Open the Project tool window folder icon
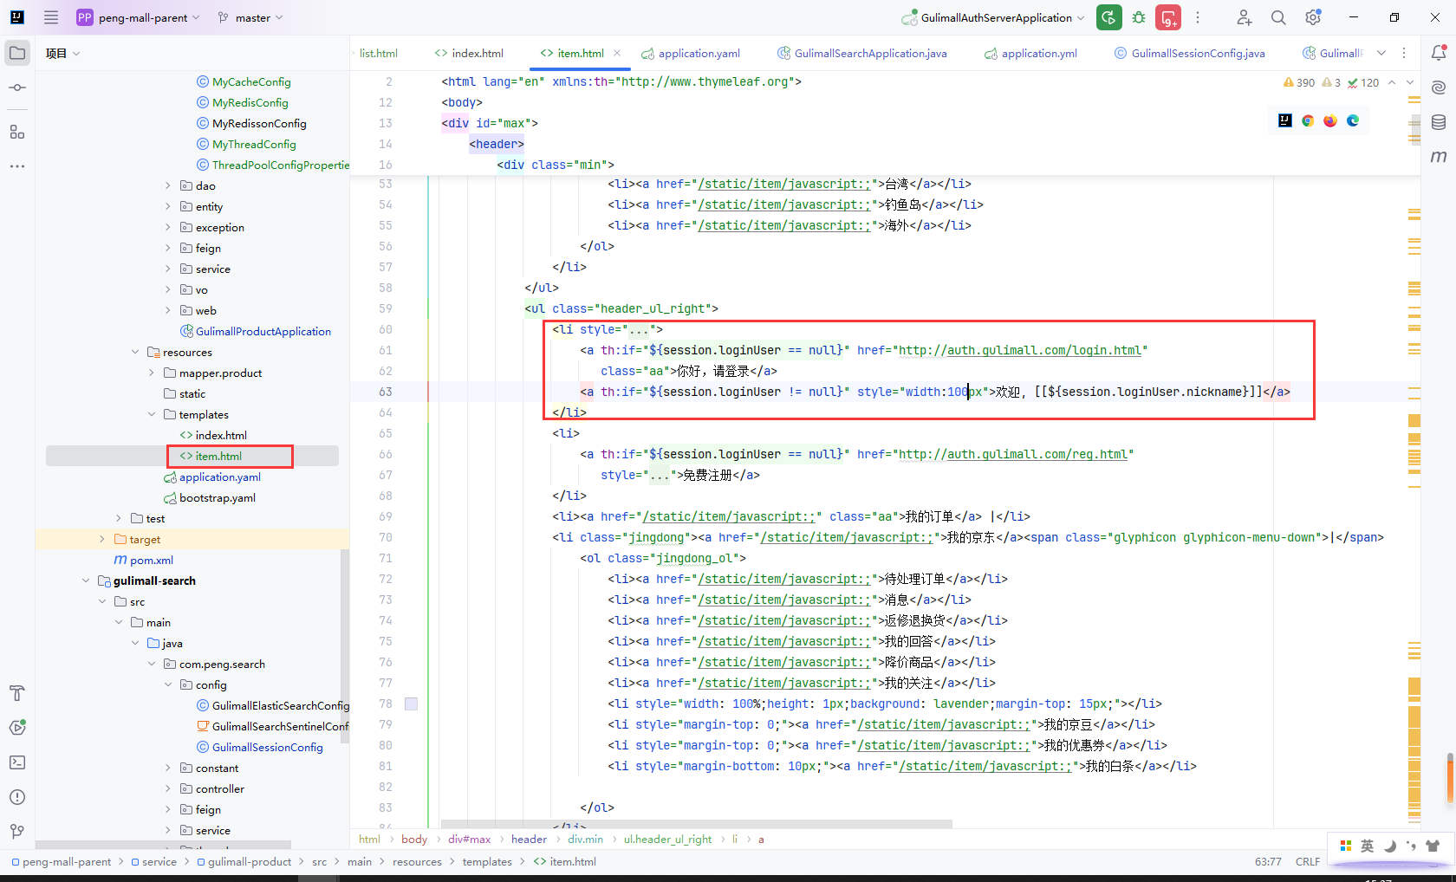The height and width of the screenshot is (882, 1456). pyautogui.click(x=17, y=53)
